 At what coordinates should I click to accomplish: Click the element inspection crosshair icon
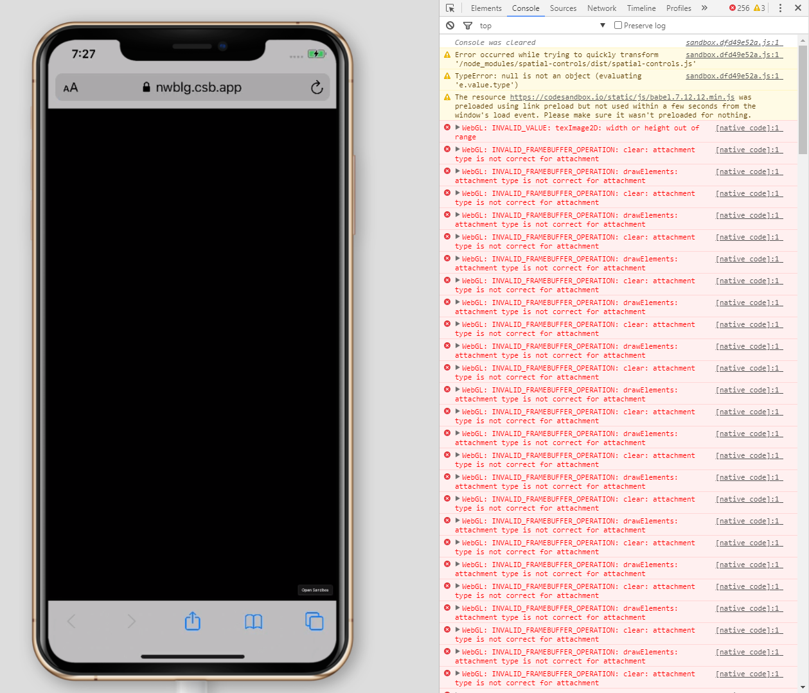click(450, 8)
